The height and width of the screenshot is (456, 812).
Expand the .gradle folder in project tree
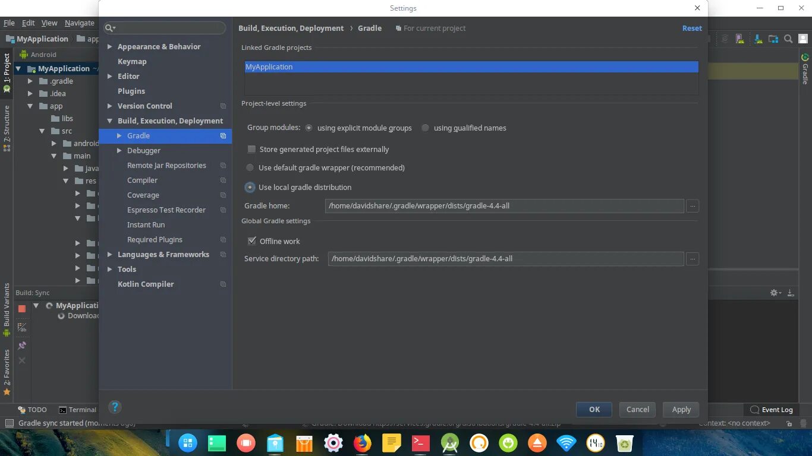(30, 81)
